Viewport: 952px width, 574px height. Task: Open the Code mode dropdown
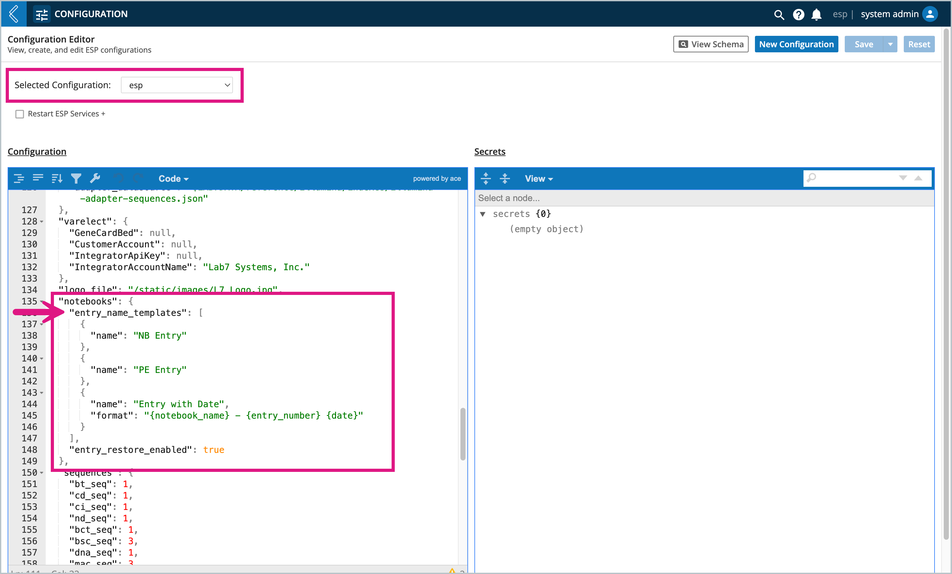[174, 178]
